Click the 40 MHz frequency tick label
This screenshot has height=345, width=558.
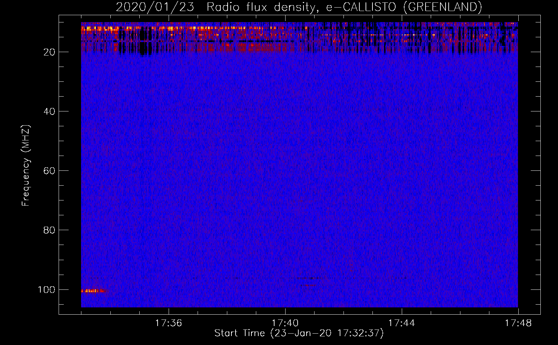tap(49, 111)
